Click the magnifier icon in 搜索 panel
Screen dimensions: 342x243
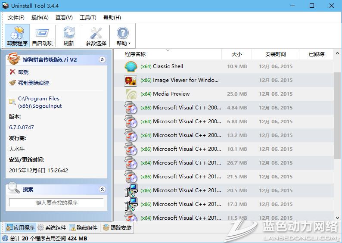pyautogui.click(x=14, y=189)
